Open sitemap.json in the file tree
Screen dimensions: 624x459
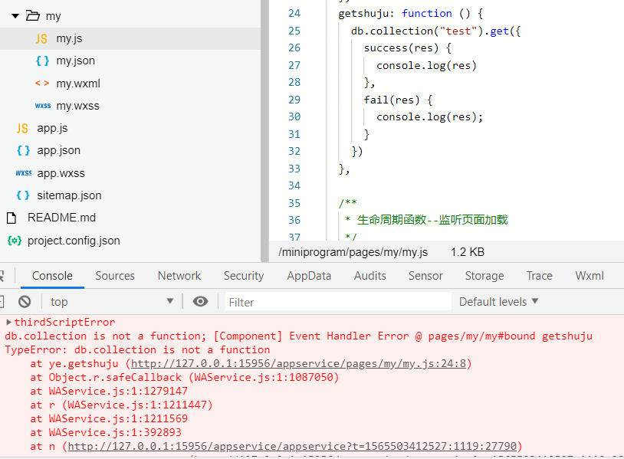pos(69,195)
